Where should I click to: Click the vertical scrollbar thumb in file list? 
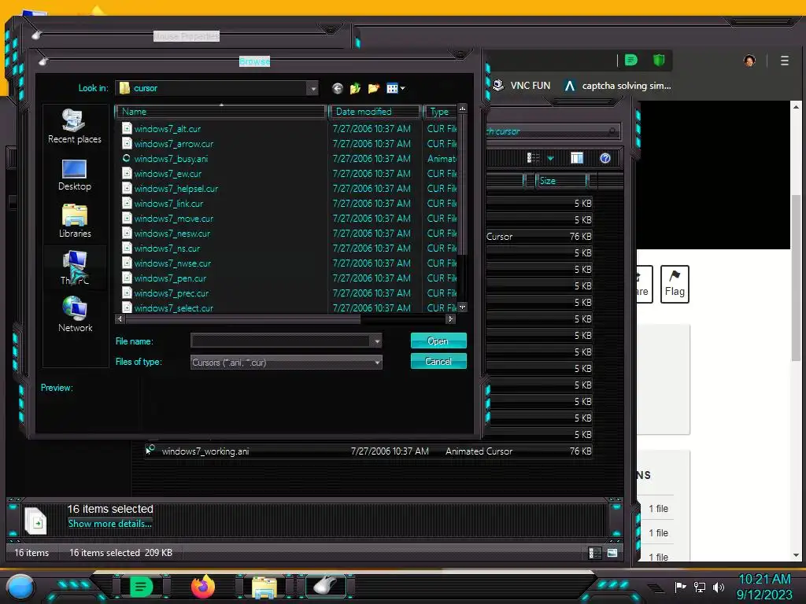click(x=462, y=185)
